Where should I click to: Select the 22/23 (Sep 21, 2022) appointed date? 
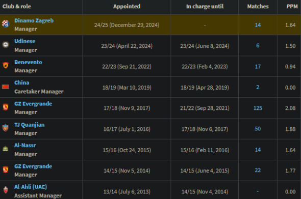(x=127, y=67)
